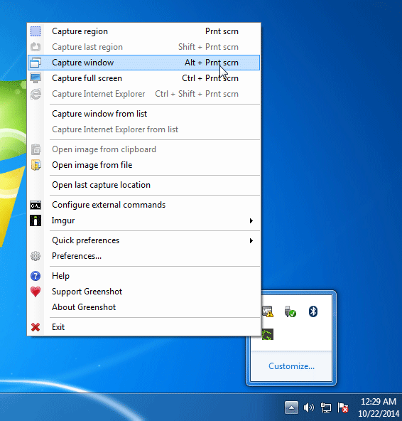Click the red X Exit icon
The height and width of the screenshot is (421, 402).
36,327
